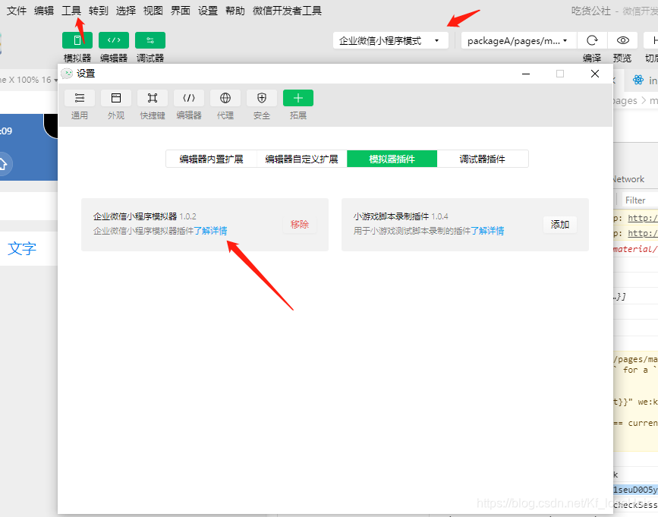The height and width of the screenshot is (517, 658).
Task: Toggle the 调试器 (debugger) toolbar button
Action: (x=150, y=40)
